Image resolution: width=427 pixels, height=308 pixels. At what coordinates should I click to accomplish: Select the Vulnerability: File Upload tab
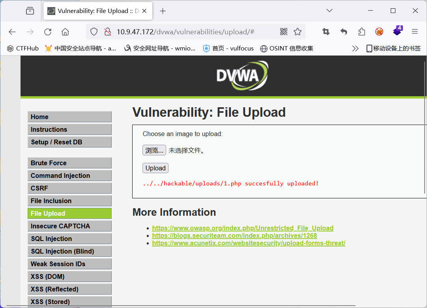[x=98, y=11]
